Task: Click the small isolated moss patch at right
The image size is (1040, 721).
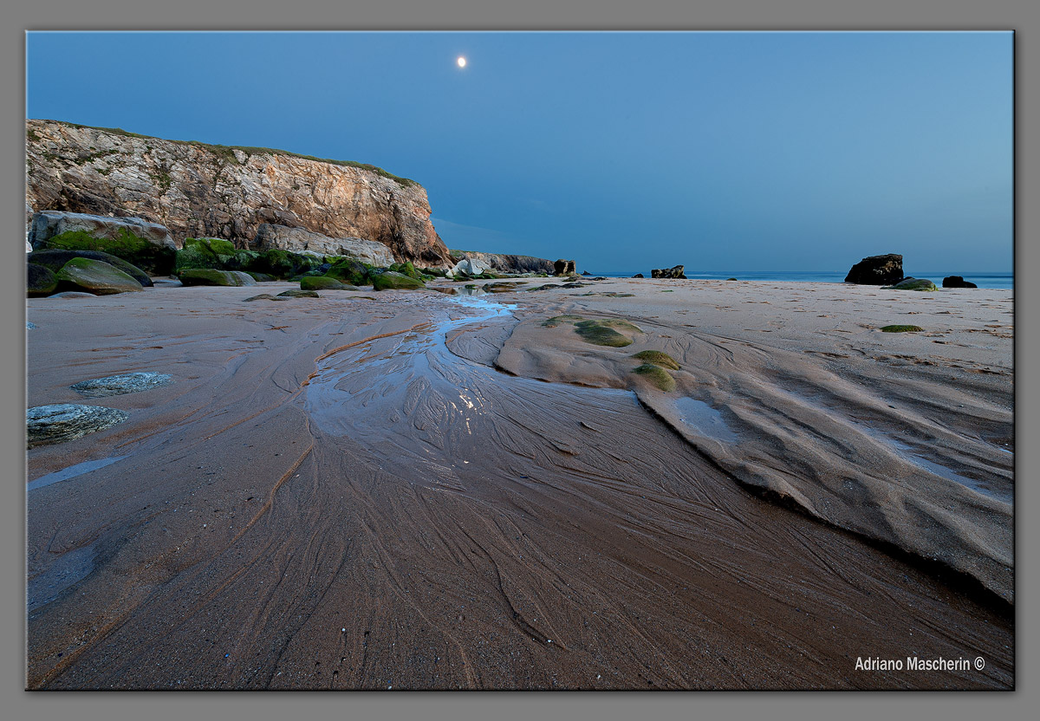Action: (900, 328)
